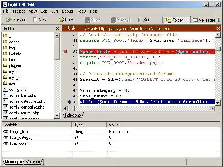
Task: Open the File menu
Action: coord(6,11)
